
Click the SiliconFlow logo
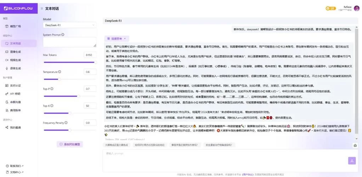pyautogui.click(x=18, y=8)
